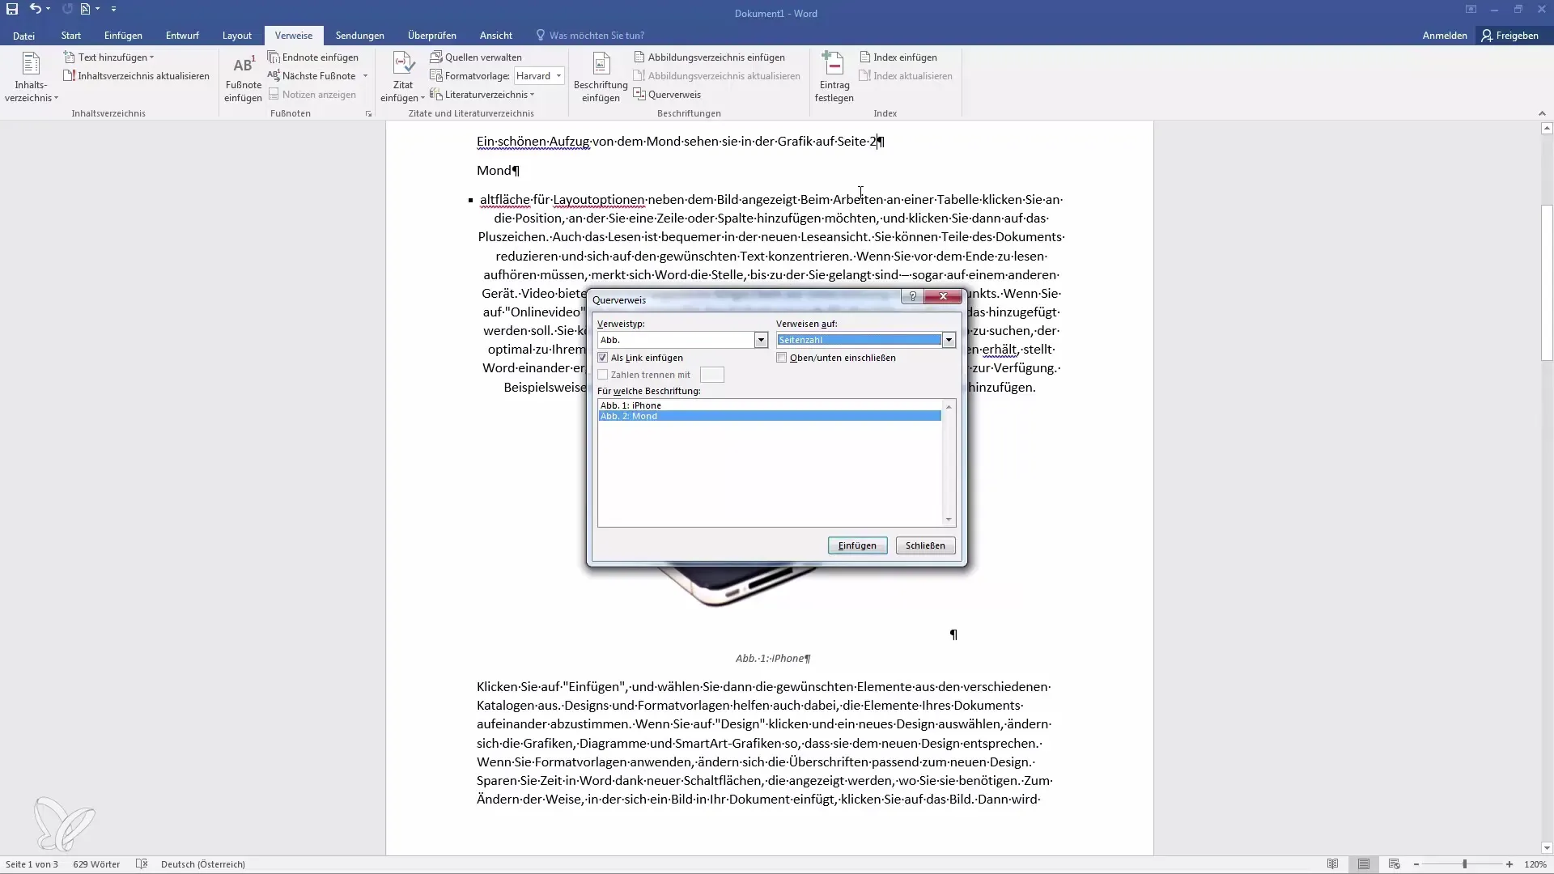This screenshot has height=874, width=1554.
Task: Mark index entry with Eintrag festlegen
Action: 834,78
